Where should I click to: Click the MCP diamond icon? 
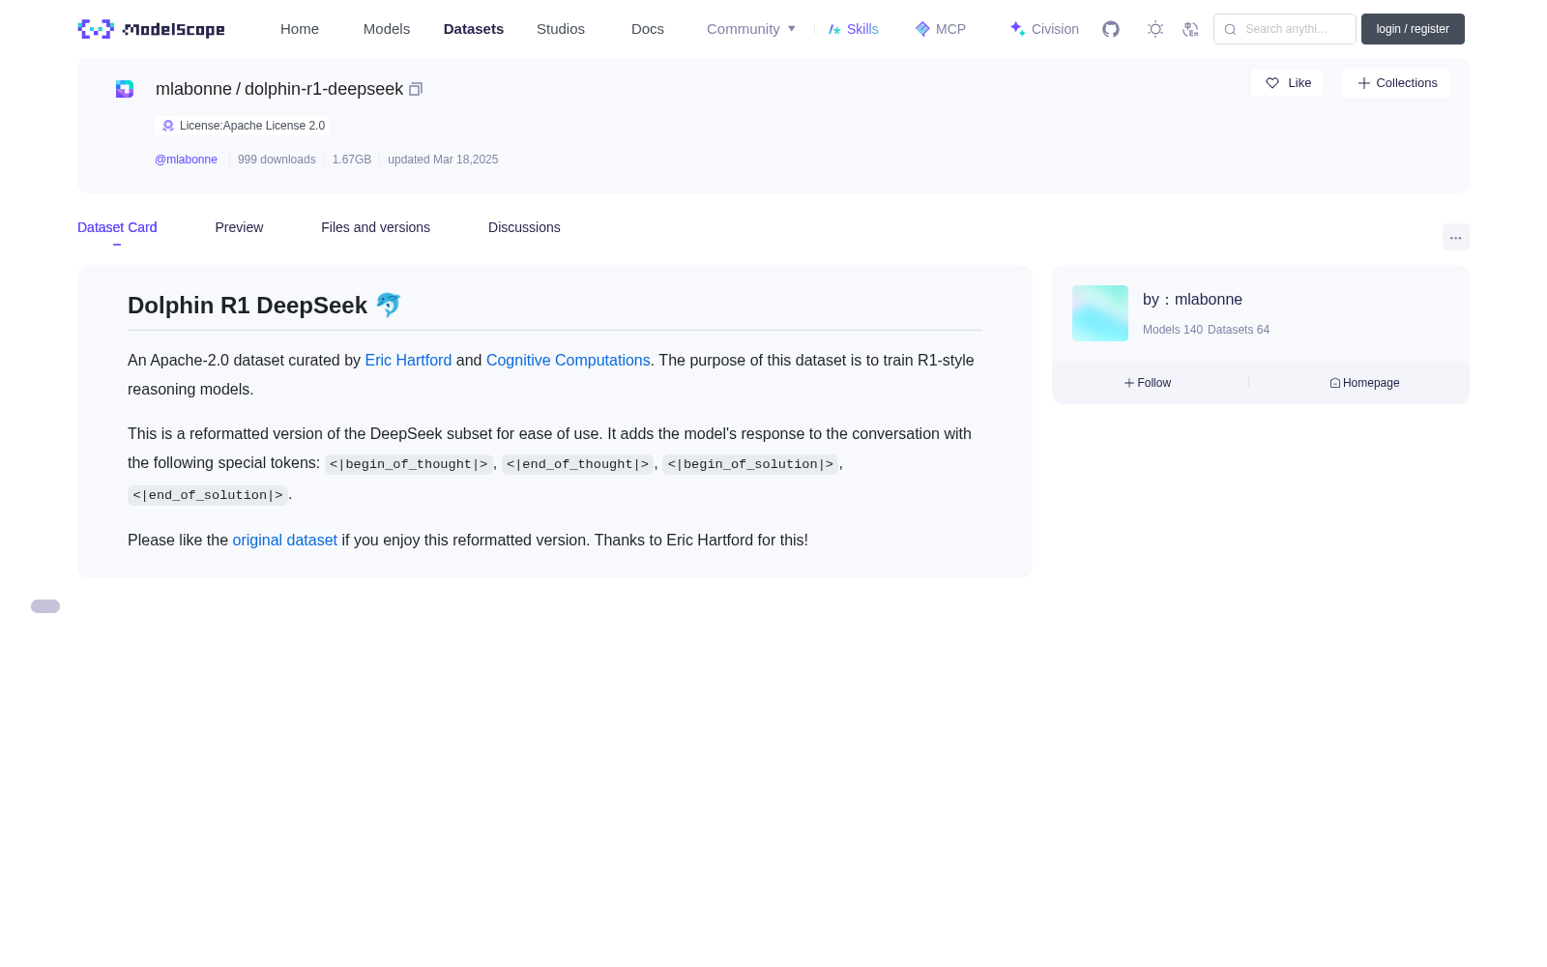(922, 29)
